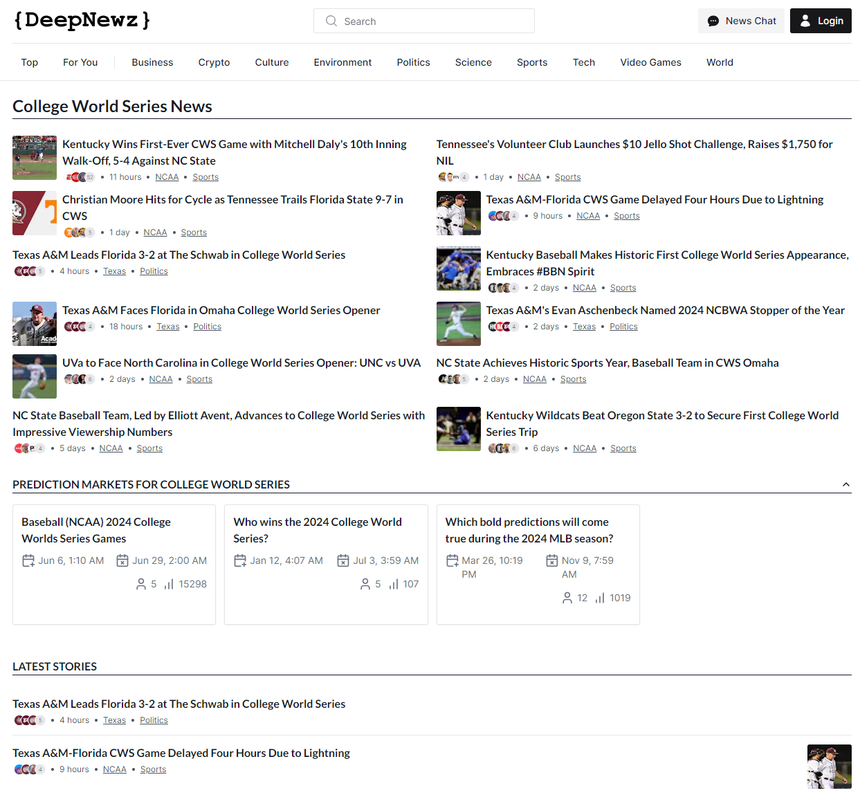Image resolution: width=860 pixels, height=795 pixels.
Task: Click end calendar icon beside Jul 3, 3:59 AM
Action: pyautogui.click(x=343, y=560)
